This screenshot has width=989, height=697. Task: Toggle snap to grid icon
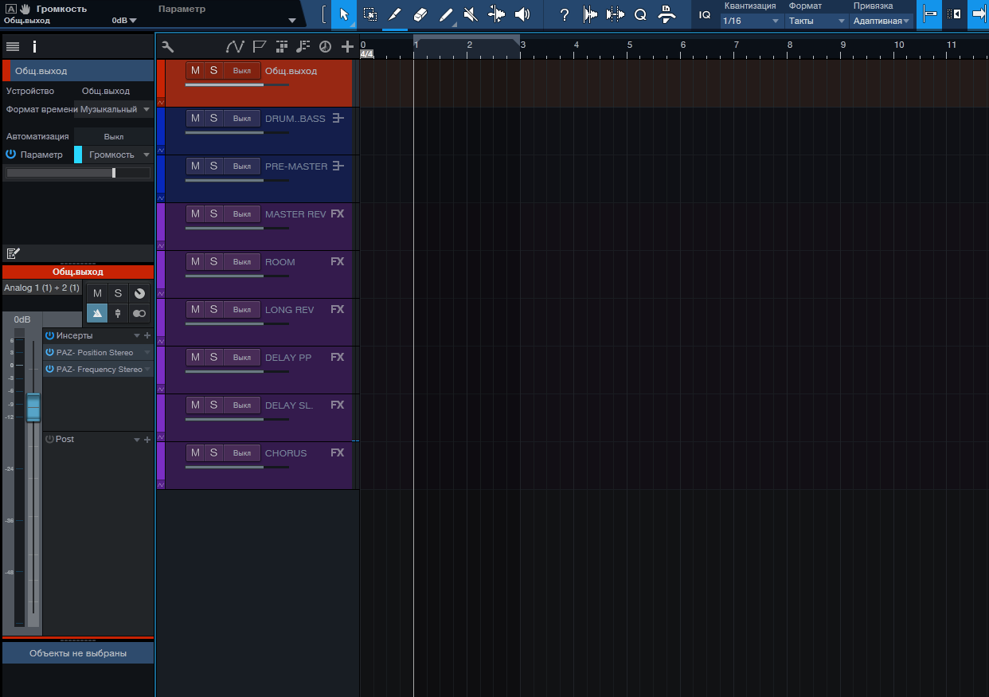[x=928, y=14]
